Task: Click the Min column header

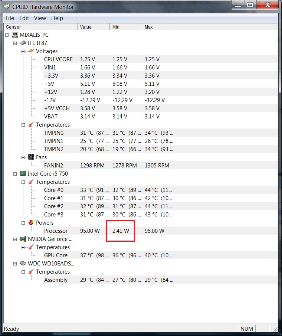Action: point(126,27)
